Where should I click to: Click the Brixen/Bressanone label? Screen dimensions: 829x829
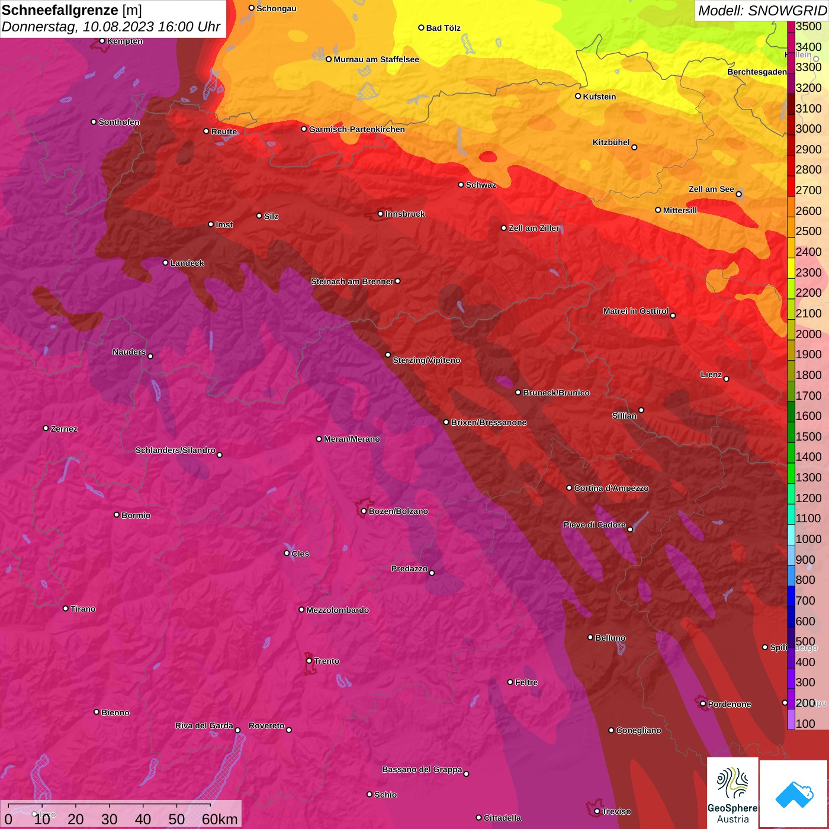(x=489, y=422)
